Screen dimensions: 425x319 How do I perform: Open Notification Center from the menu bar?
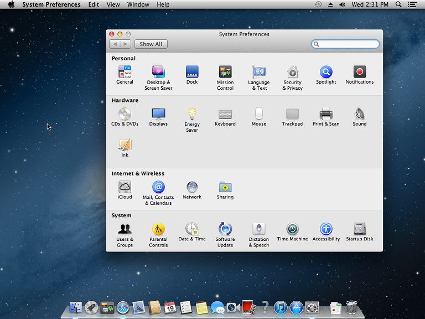(412, 4)
